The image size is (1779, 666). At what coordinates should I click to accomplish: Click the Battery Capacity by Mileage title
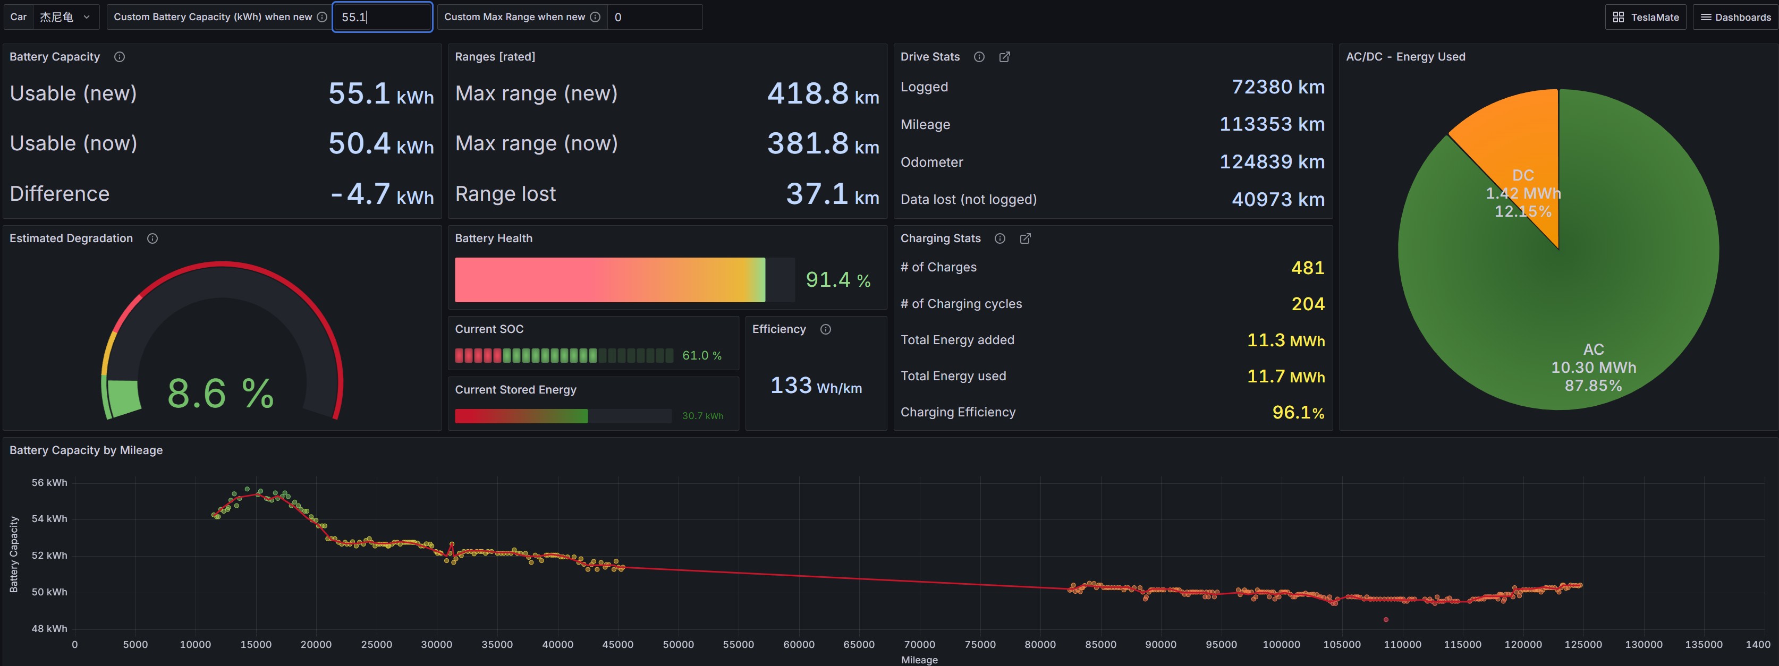point(86,450)
